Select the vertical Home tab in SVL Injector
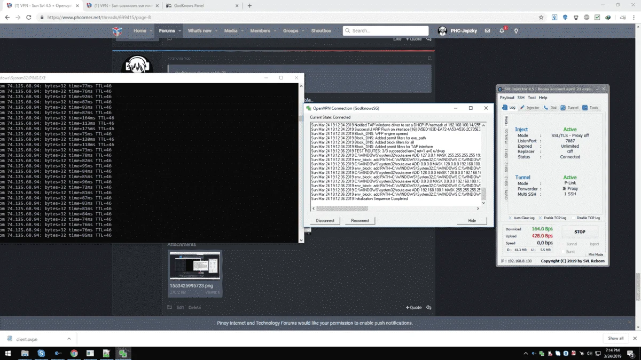 [506, 121]
